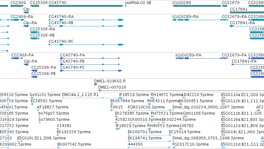Select the l(1)G0289 gene bar
This screenshot has height=149, width=264.
[196, 6]
